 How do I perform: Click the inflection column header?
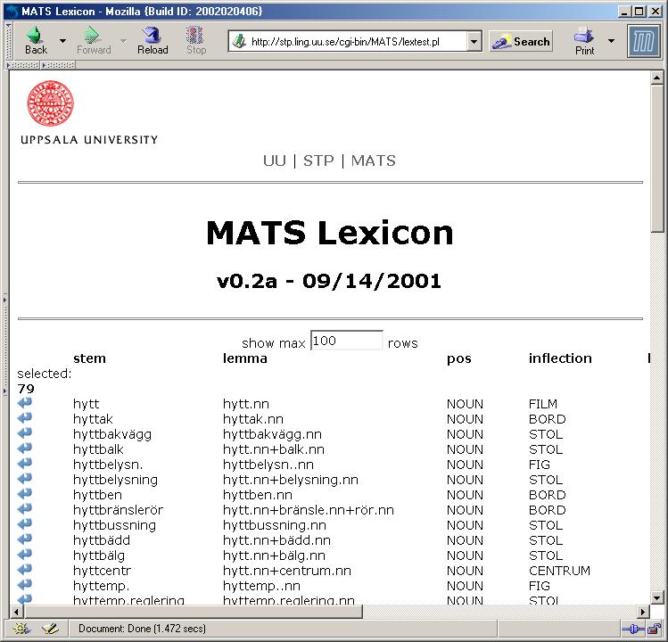(x=560, y=358)
